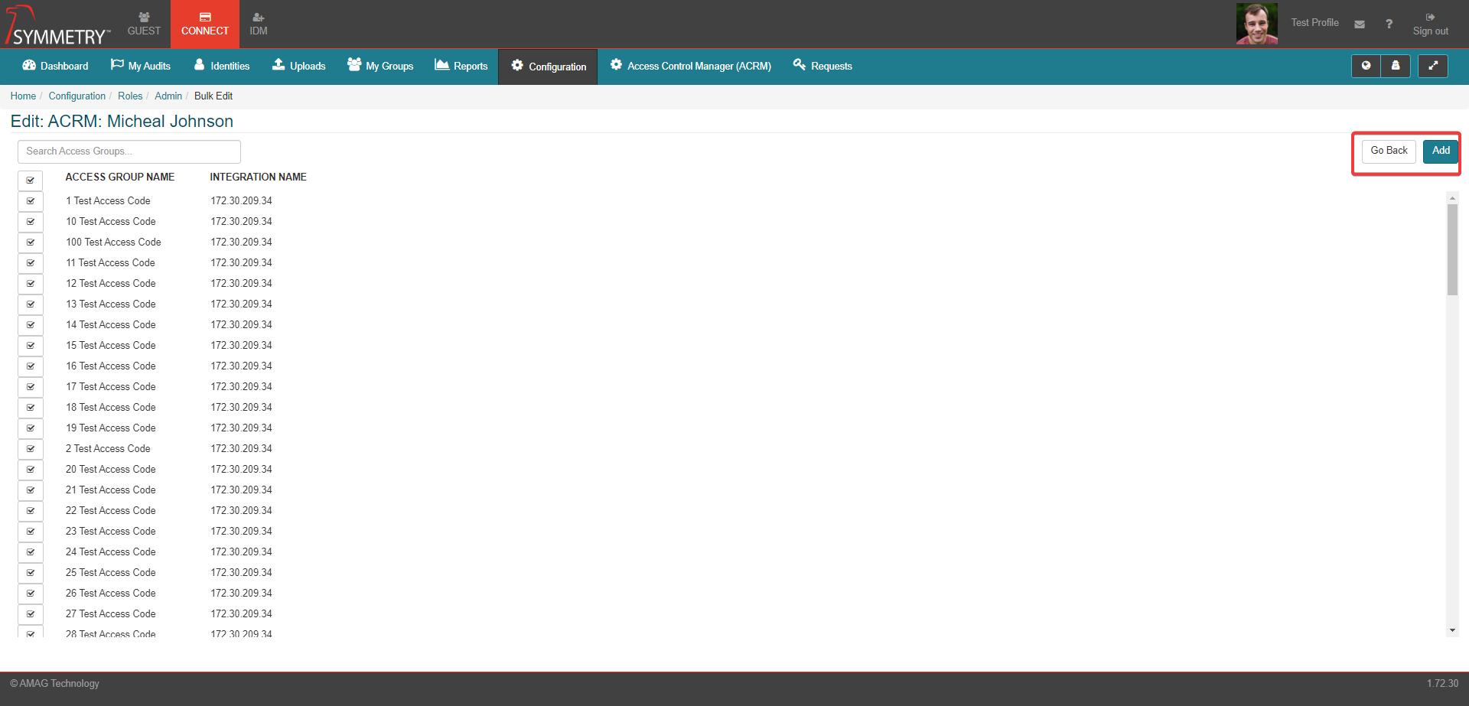The width and height of the screenshot is (1469, 706).
Task: Go to Admin breadcrumb
Action: point(168,96)
